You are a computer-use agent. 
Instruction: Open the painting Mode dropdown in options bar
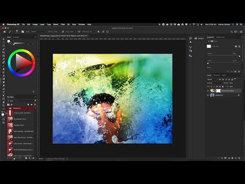click(39, 32)
